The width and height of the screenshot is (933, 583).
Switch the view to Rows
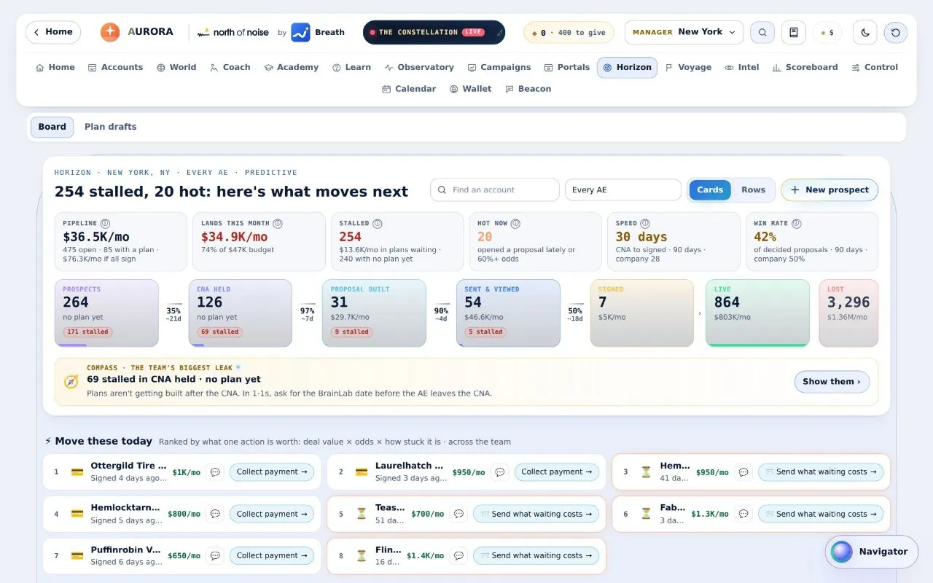click(753, 190)
